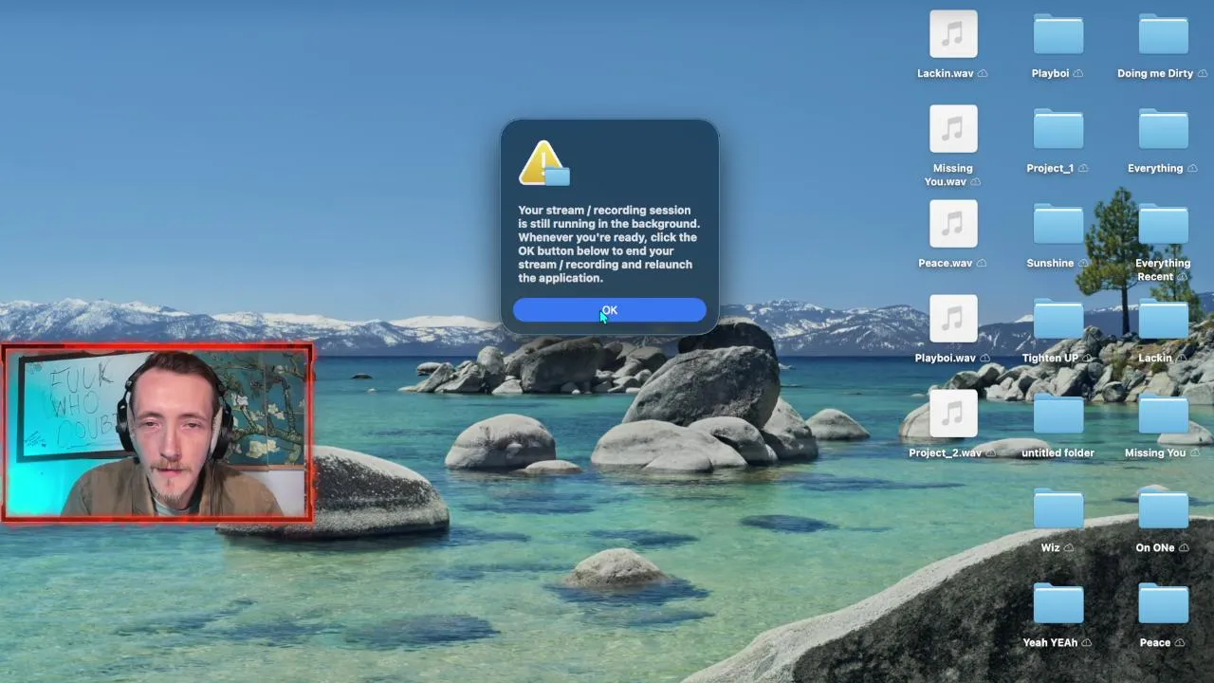This screenshot has height=683, width=1214.
Task: Select the Yeah YEAh folder icon
Action: (x=1058, y=603)
